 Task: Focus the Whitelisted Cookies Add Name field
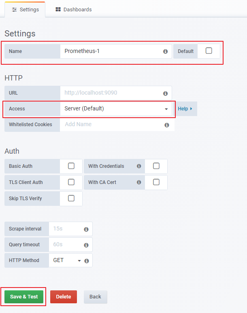(x=117, y=125)
